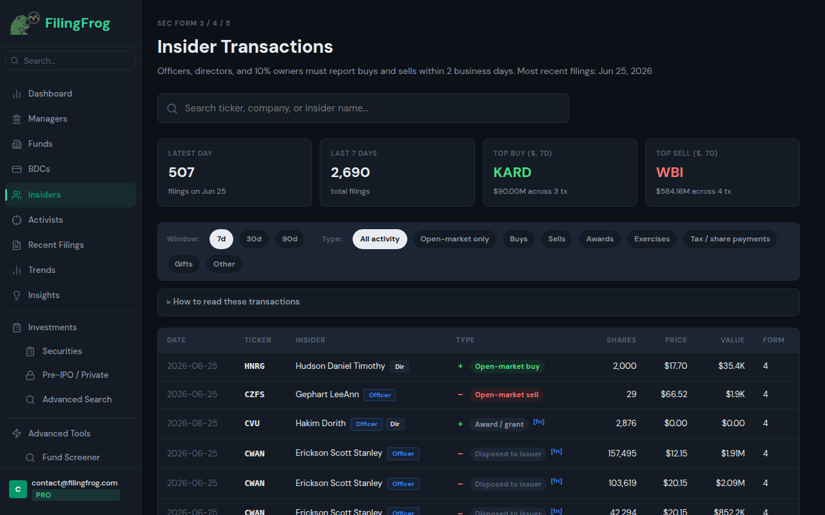825x515 pixels.
Task: Open Trends in the sidebar
Action: click(x=71, y=270)
